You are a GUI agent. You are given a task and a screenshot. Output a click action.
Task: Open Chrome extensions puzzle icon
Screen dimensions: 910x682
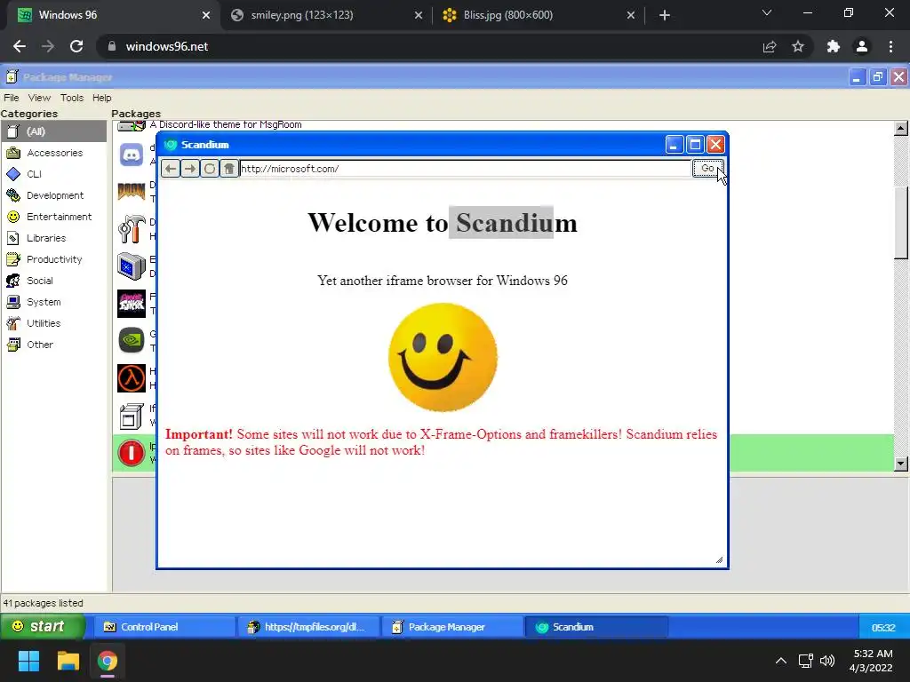tap(834, 46)
